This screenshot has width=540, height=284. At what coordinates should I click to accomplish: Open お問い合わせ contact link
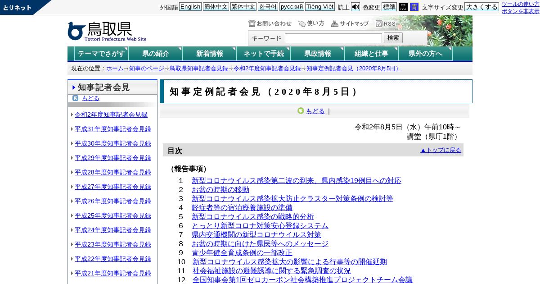coord(270,23)
